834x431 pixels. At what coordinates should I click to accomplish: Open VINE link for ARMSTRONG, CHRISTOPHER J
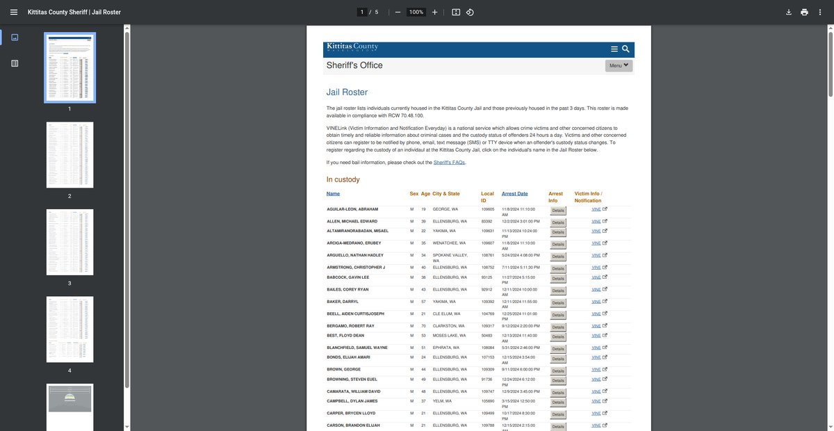pyautogui.click(x=596, y=267)
